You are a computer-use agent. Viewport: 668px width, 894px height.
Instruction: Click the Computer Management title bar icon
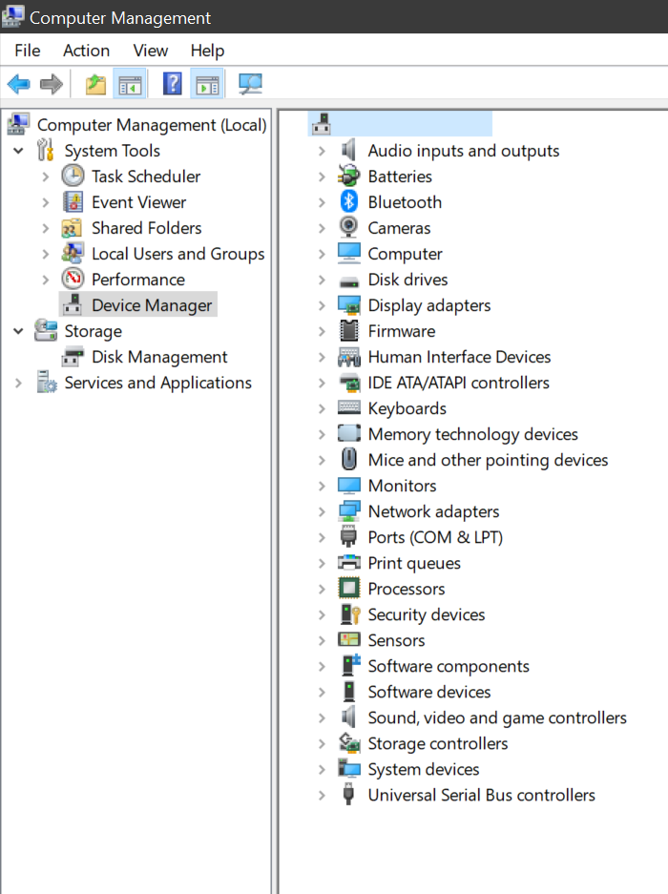coord(13,16)
